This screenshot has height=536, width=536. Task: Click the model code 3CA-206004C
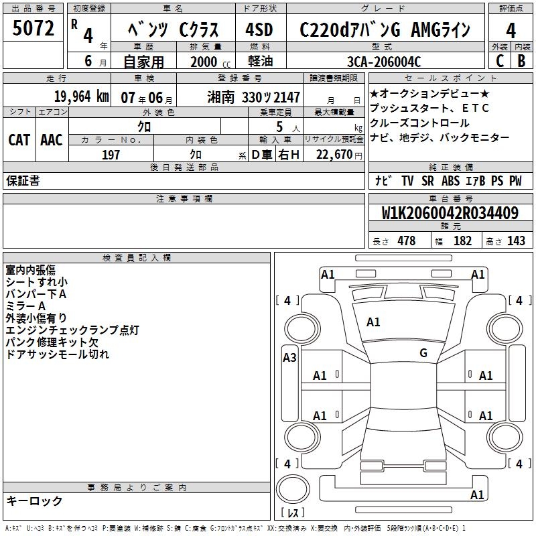384,62
